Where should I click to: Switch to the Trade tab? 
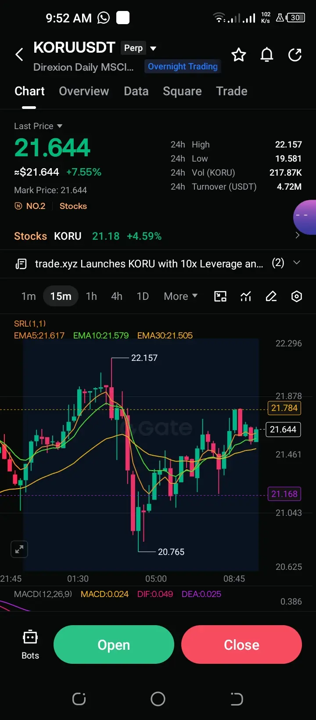point(232,91)
